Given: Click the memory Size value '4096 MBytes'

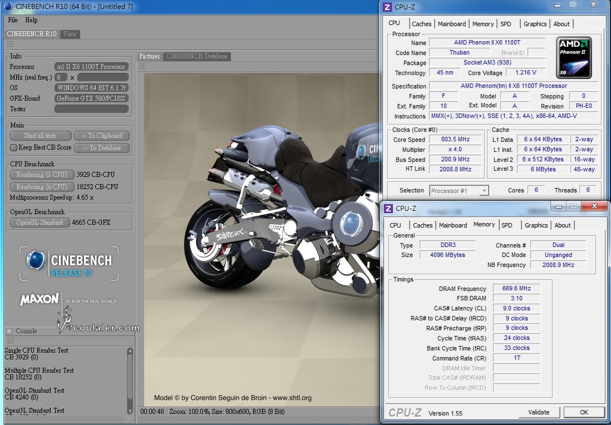Looking at the screenshot, I should click(x=448, y=255).
